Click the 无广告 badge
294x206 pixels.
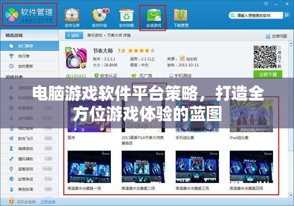tap(142, 76)
